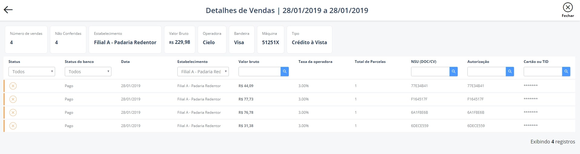This screenshot has width=580, height=154.
Task: Toggle status icon for R$ 31,38 sale
Action: [x=13, y=126]
